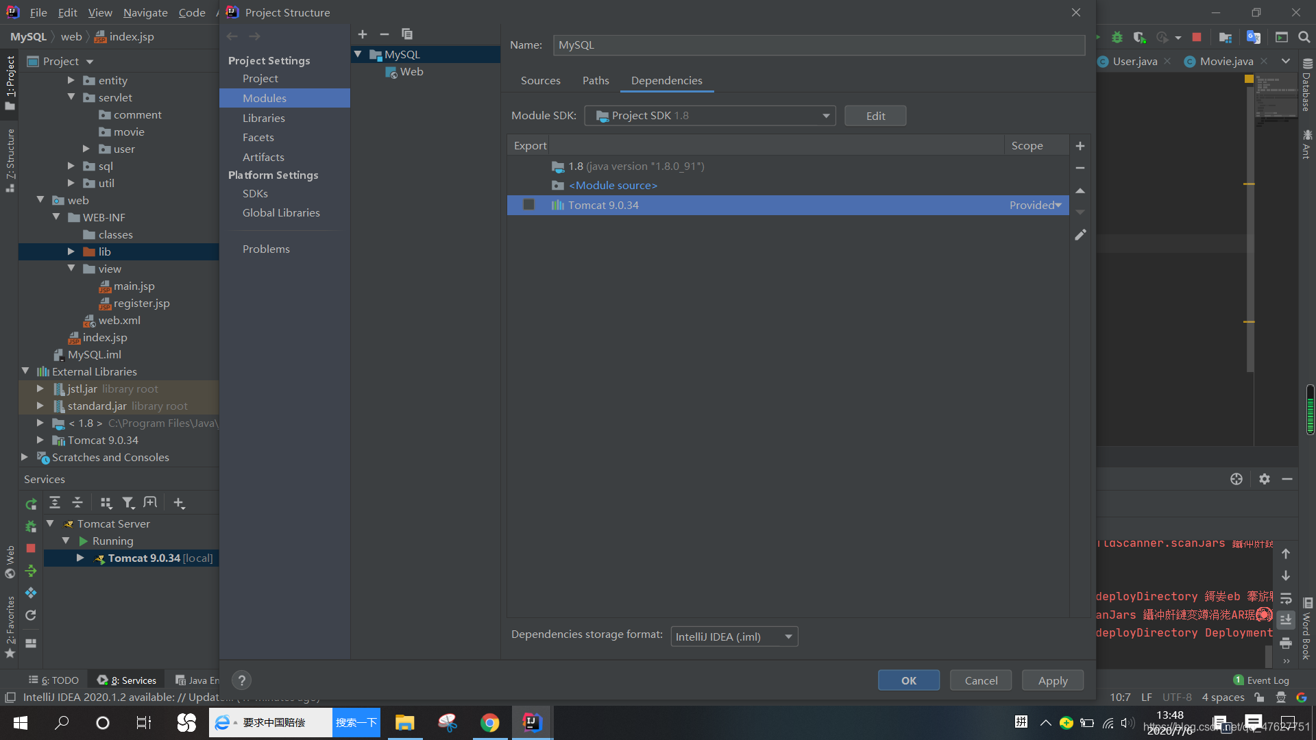The width and height of the screenshot is (1316, 740).
Task: Remove selected module with minus icon
Action: [x=385, y=34]
